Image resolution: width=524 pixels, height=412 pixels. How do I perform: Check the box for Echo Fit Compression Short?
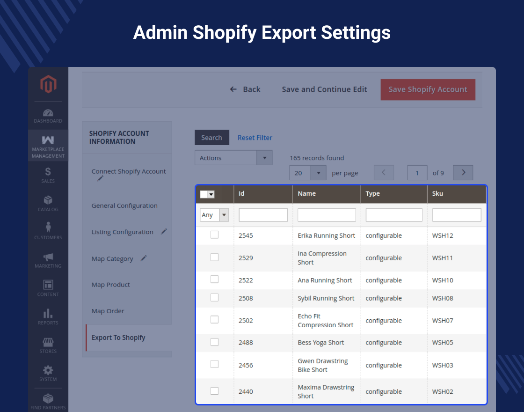tap(215, 319)
